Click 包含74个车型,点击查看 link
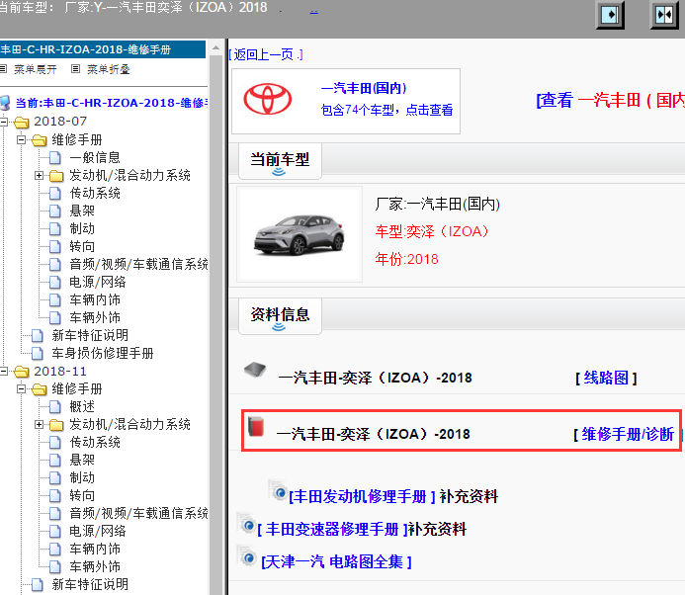The height and width of the screenshot is (595, 685). point(386,110)
